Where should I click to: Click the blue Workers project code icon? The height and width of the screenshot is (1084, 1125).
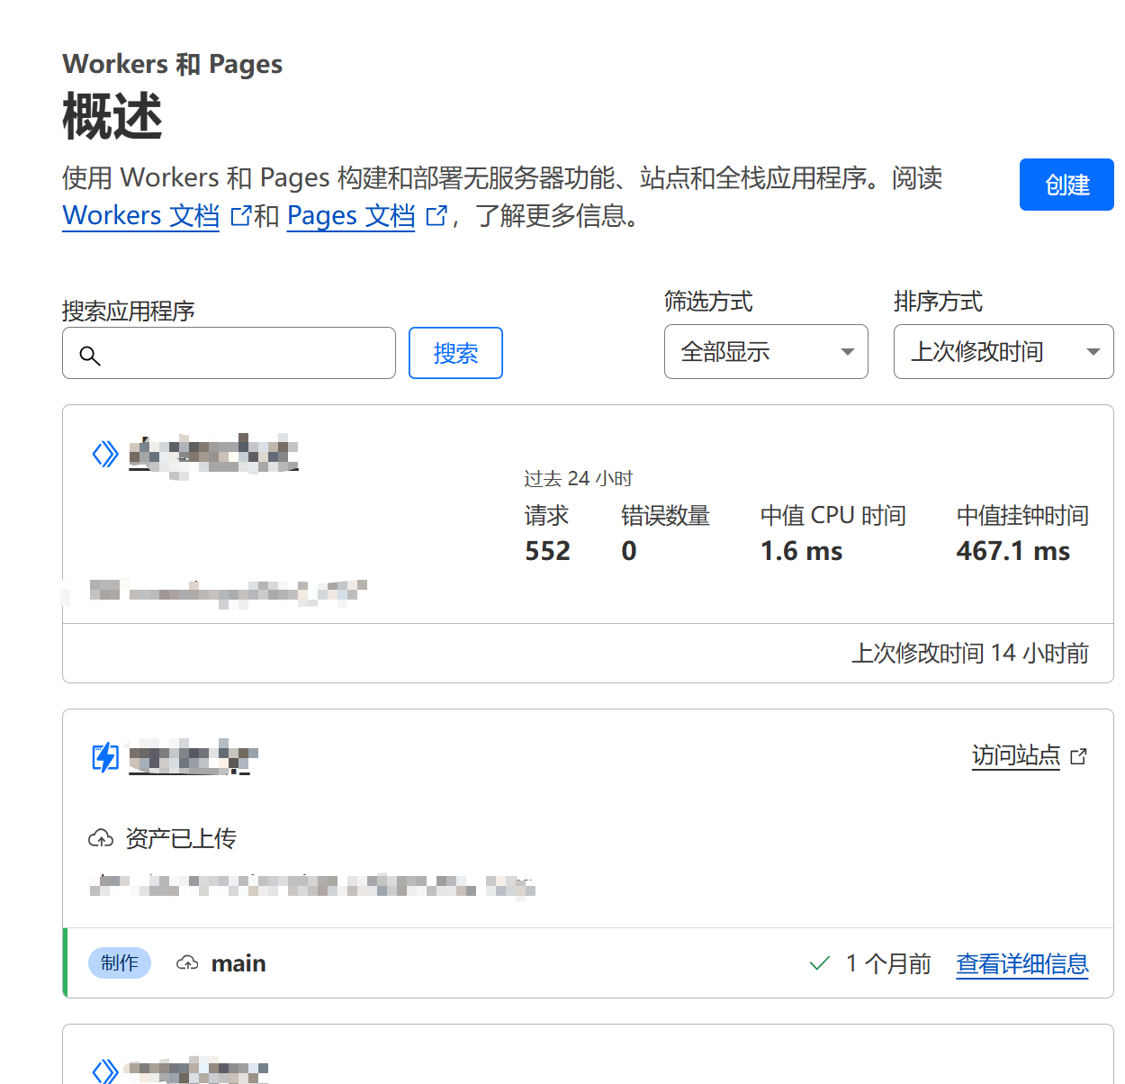click(105, 455)
